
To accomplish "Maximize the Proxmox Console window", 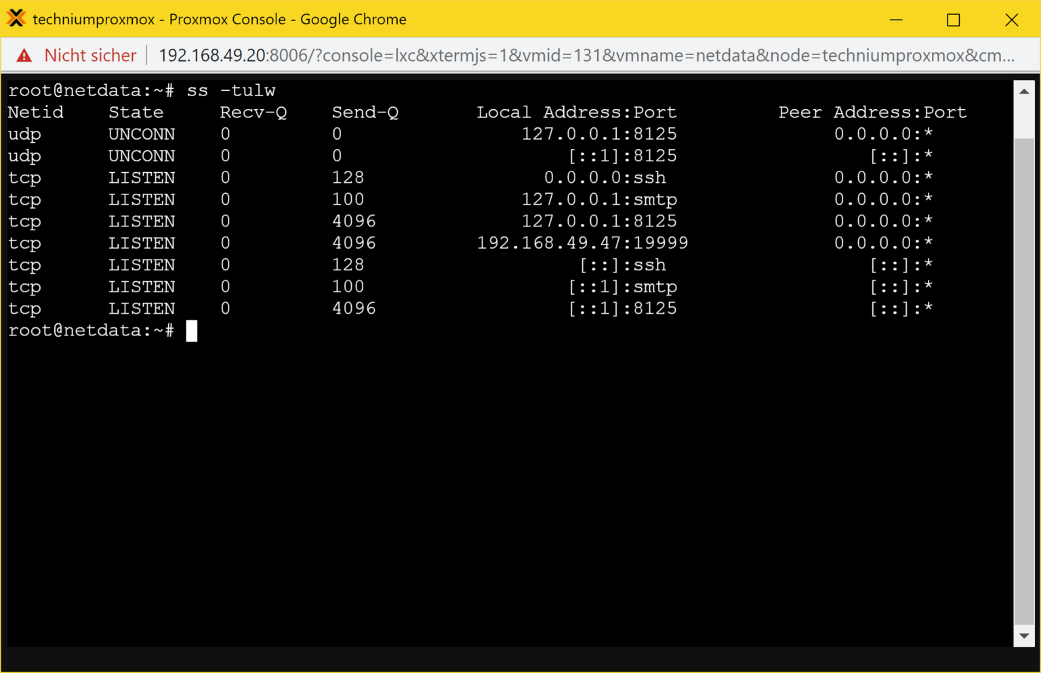I will pos(953,20).
